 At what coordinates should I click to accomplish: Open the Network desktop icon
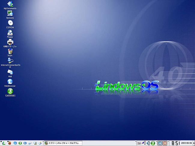(10, 13)
